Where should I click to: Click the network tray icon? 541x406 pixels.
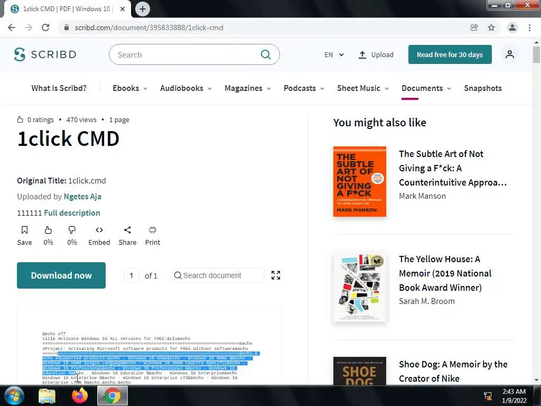point(488,395)
